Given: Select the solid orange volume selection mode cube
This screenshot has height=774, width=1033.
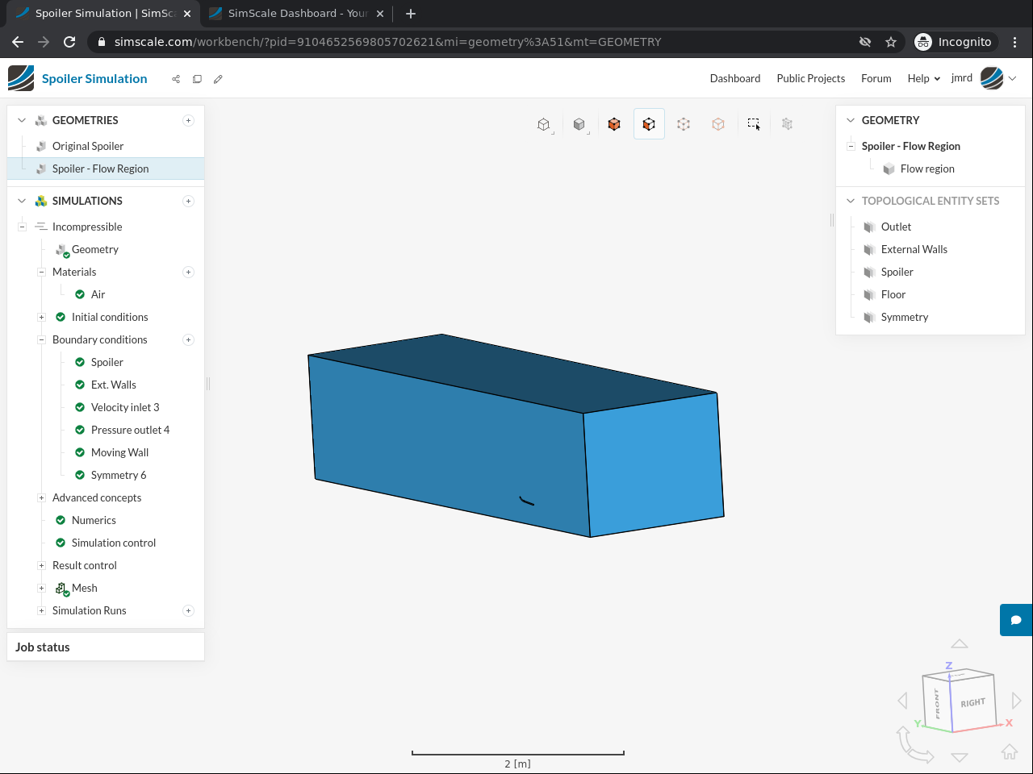Looking at the screenshot, I should point(614,124).
